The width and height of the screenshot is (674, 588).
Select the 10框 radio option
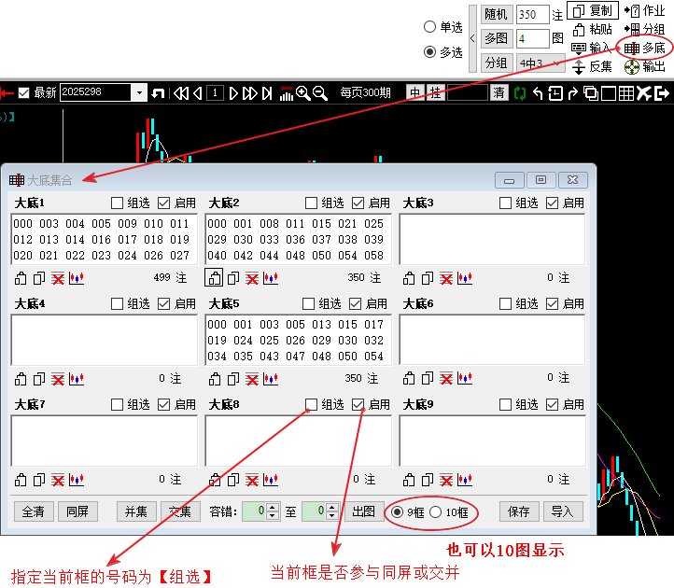pos(435,511)
